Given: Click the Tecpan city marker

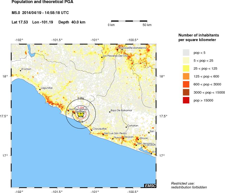Looking at the screenshot, I should (x=123, y=138).
